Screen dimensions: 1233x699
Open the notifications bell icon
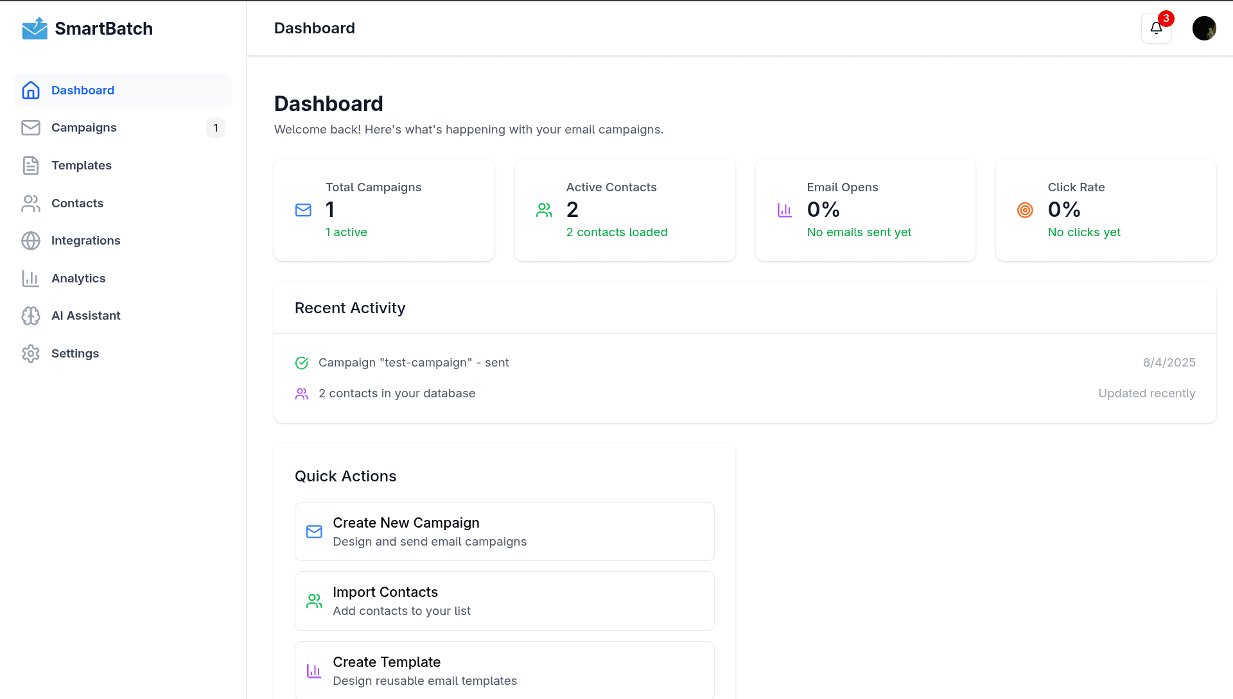(1156, 28)
